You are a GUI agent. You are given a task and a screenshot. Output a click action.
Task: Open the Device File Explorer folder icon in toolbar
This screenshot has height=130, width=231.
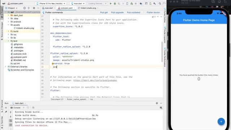pos(141,3)
